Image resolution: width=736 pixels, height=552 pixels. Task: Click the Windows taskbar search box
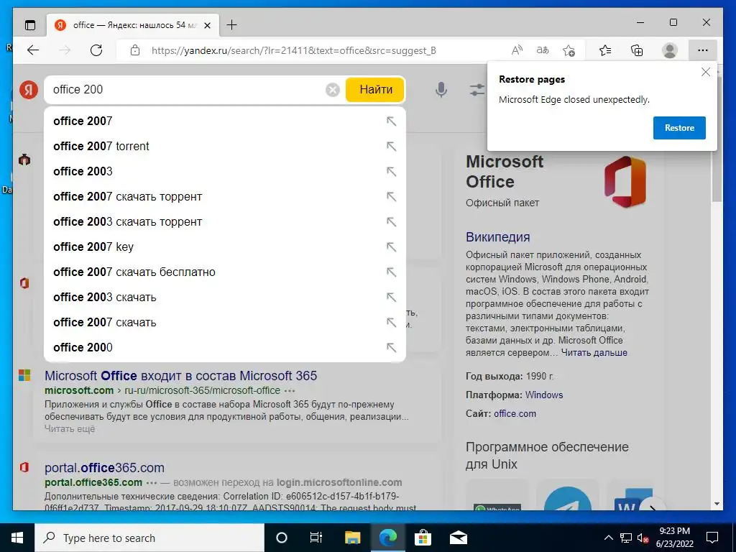(x=149, y=538)
